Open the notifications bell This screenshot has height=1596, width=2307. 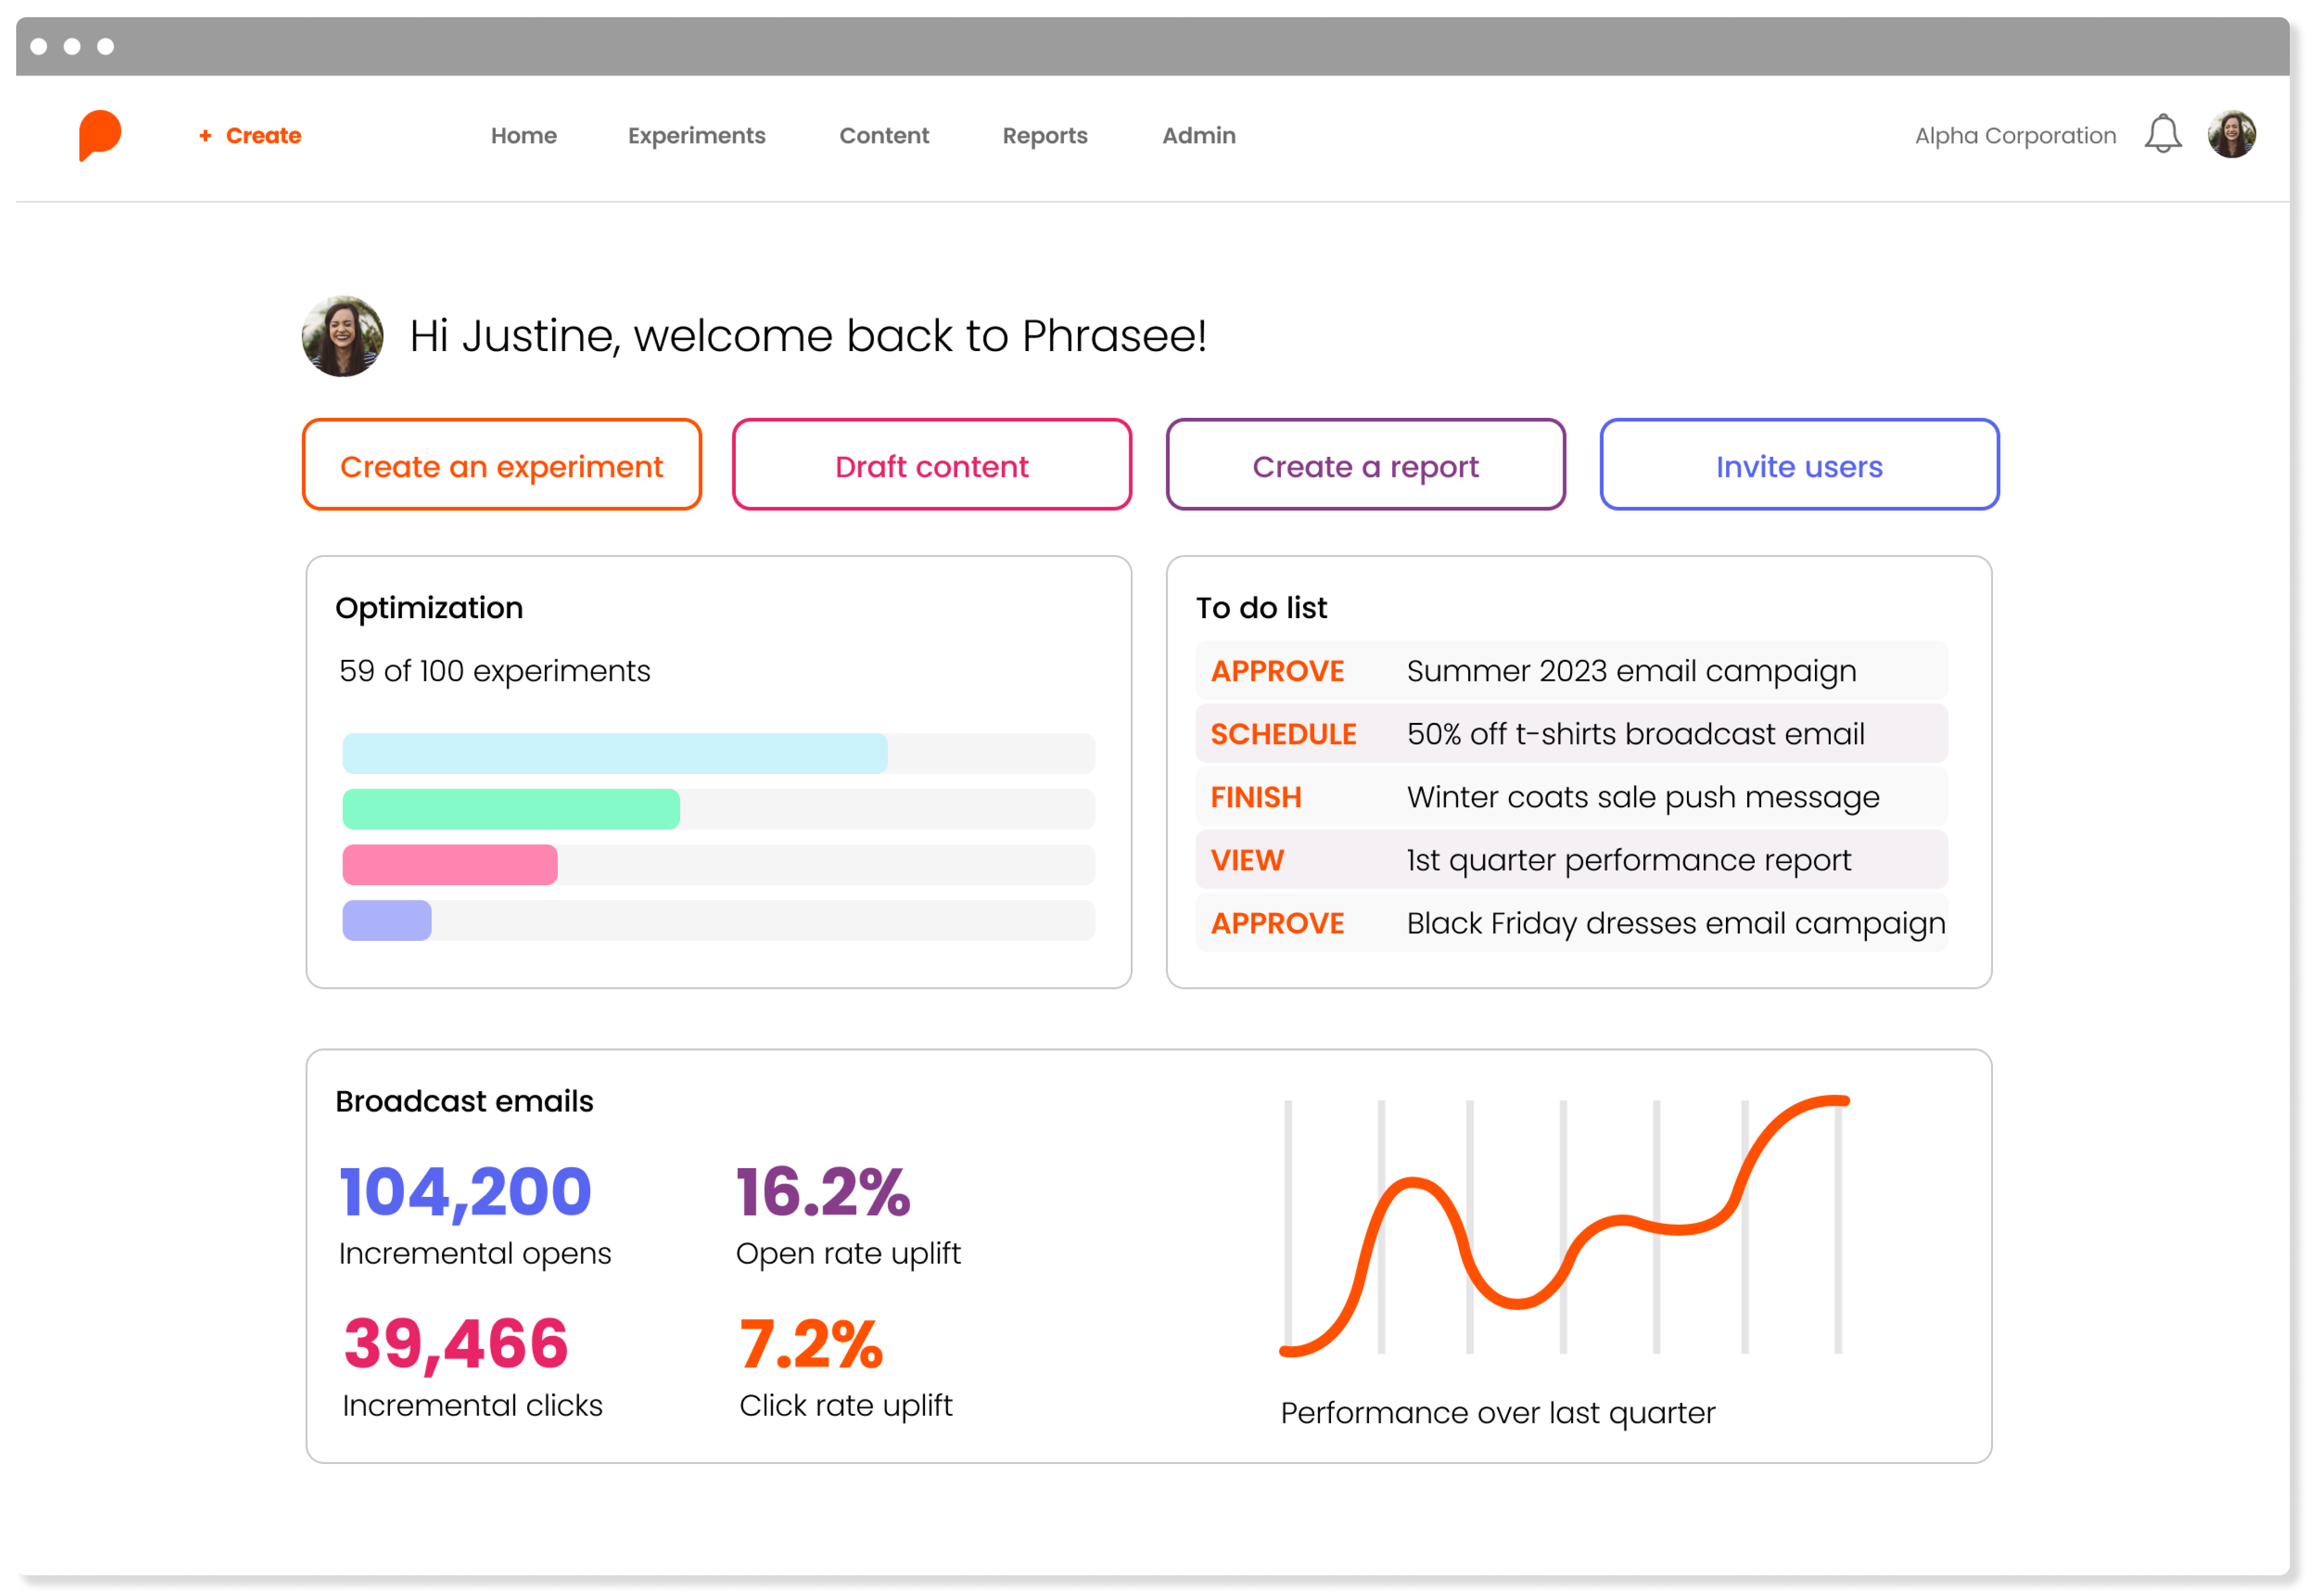click(x=2162, y=134)
